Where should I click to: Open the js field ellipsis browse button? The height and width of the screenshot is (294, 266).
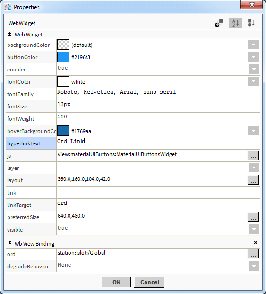[x=253, y=155]
